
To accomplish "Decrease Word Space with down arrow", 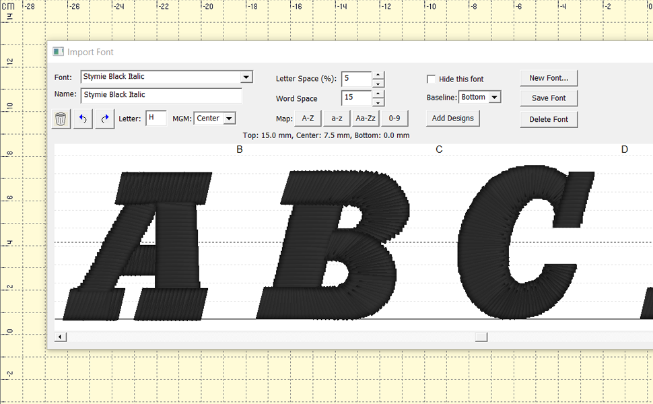I will coord(378,102).
